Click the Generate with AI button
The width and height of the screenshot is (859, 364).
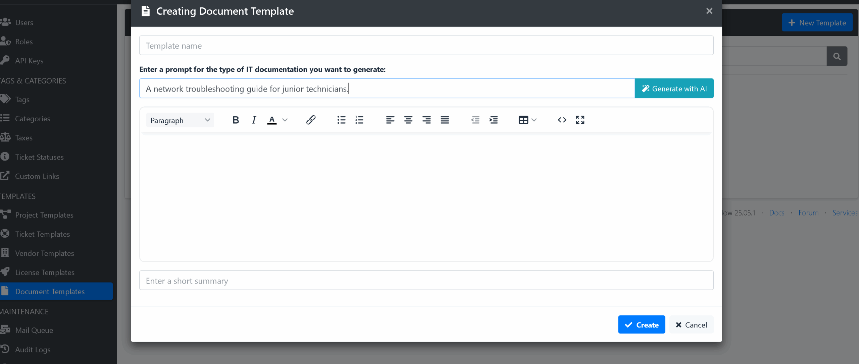point(674,88)
